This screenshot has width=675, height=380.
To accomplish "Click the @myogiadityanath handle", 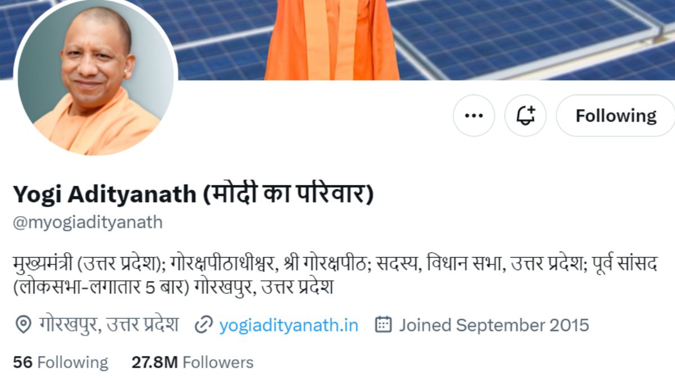I will pyautogui.click(x=88, y=222).
